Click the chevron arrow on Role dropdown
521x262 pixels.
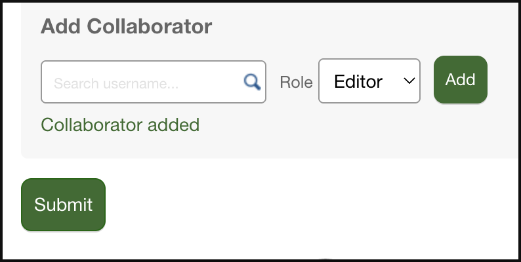click(409, 81)
